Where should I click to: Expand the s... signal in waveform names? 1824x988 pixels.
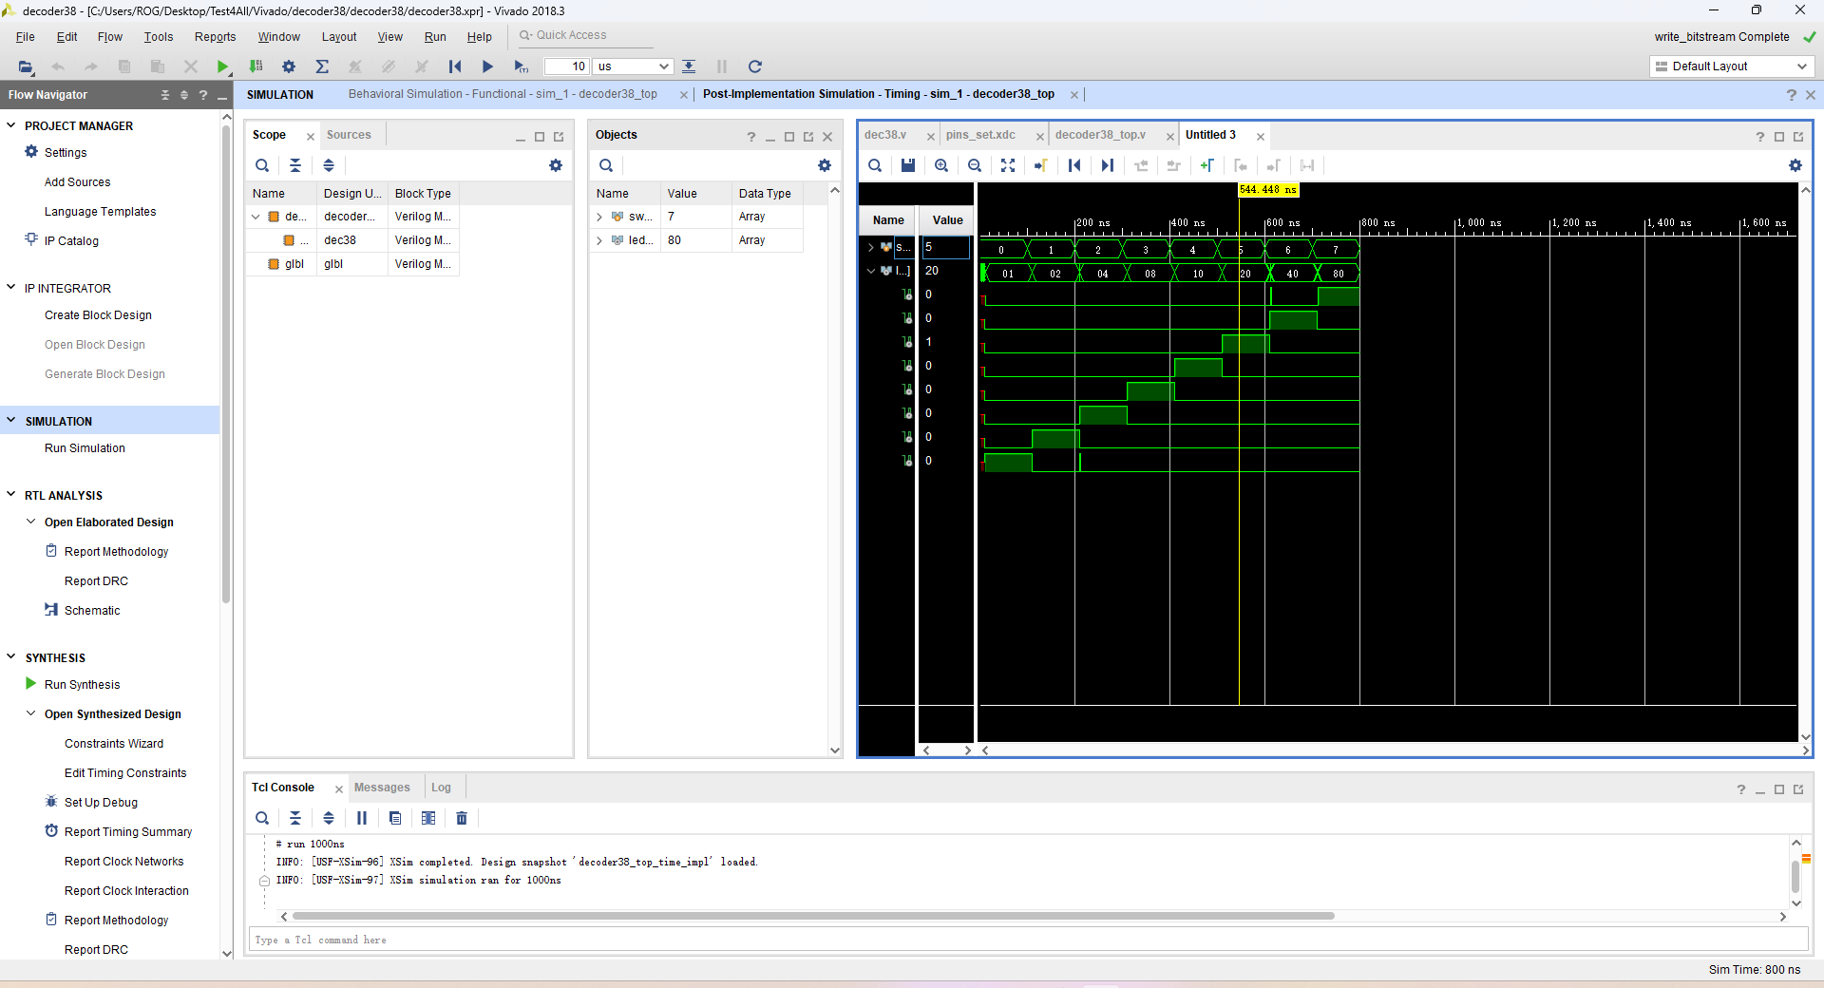pyautogui.click(x=870, y=247)
